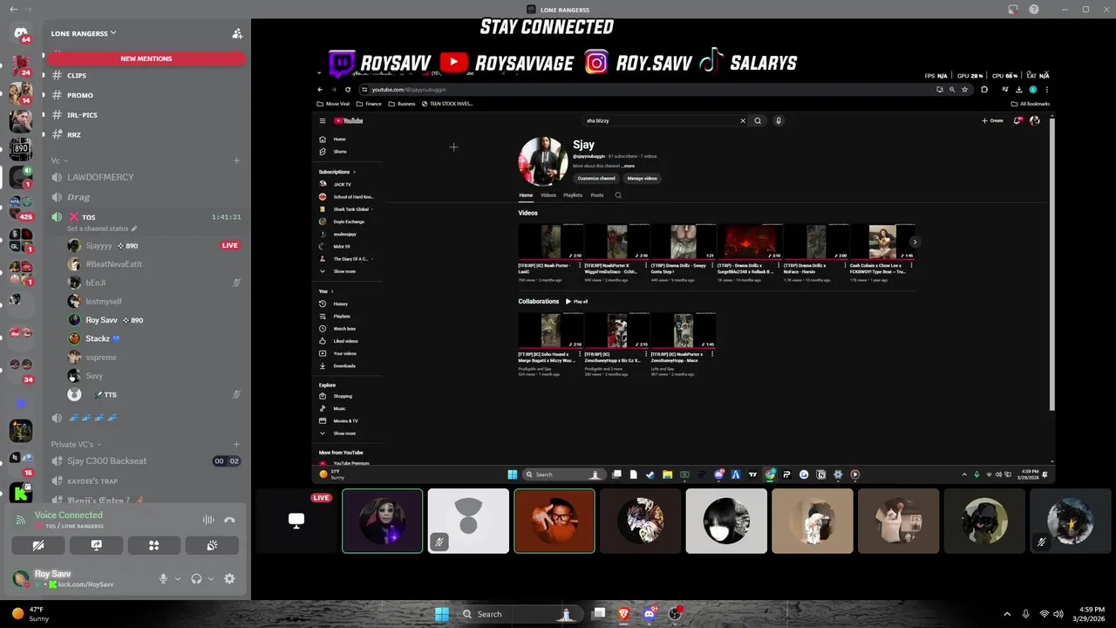Click the invite people icon
Viewport: 1116px width, 628px height.
(236, 33)
